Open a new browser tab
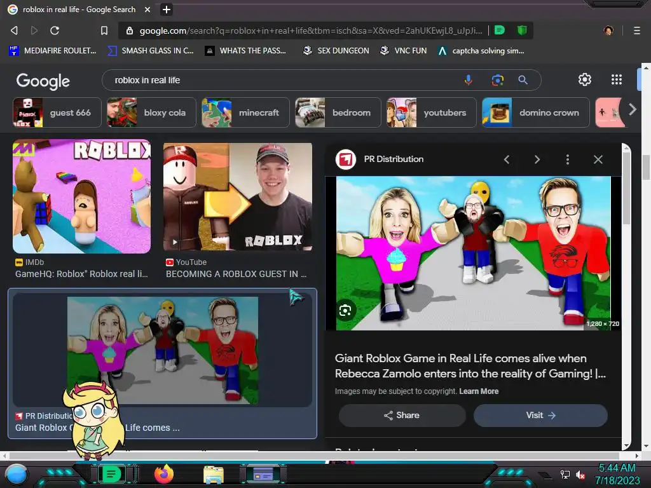651x488 pixels. [166, 9]
